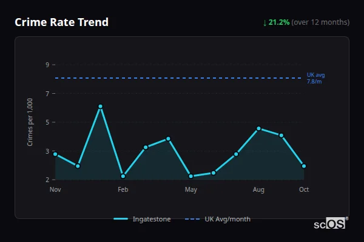Select the October data point

pos(304,166)
